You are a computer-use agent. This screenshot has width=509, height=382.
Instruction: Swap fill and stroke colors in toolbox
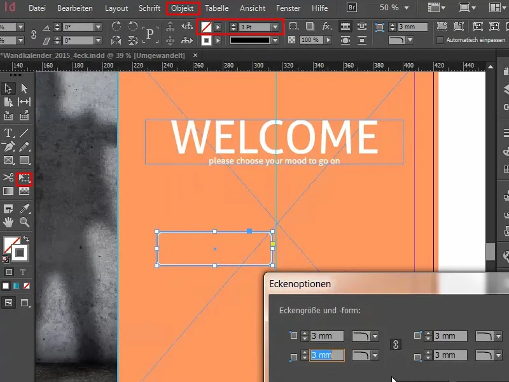point(26,239)
